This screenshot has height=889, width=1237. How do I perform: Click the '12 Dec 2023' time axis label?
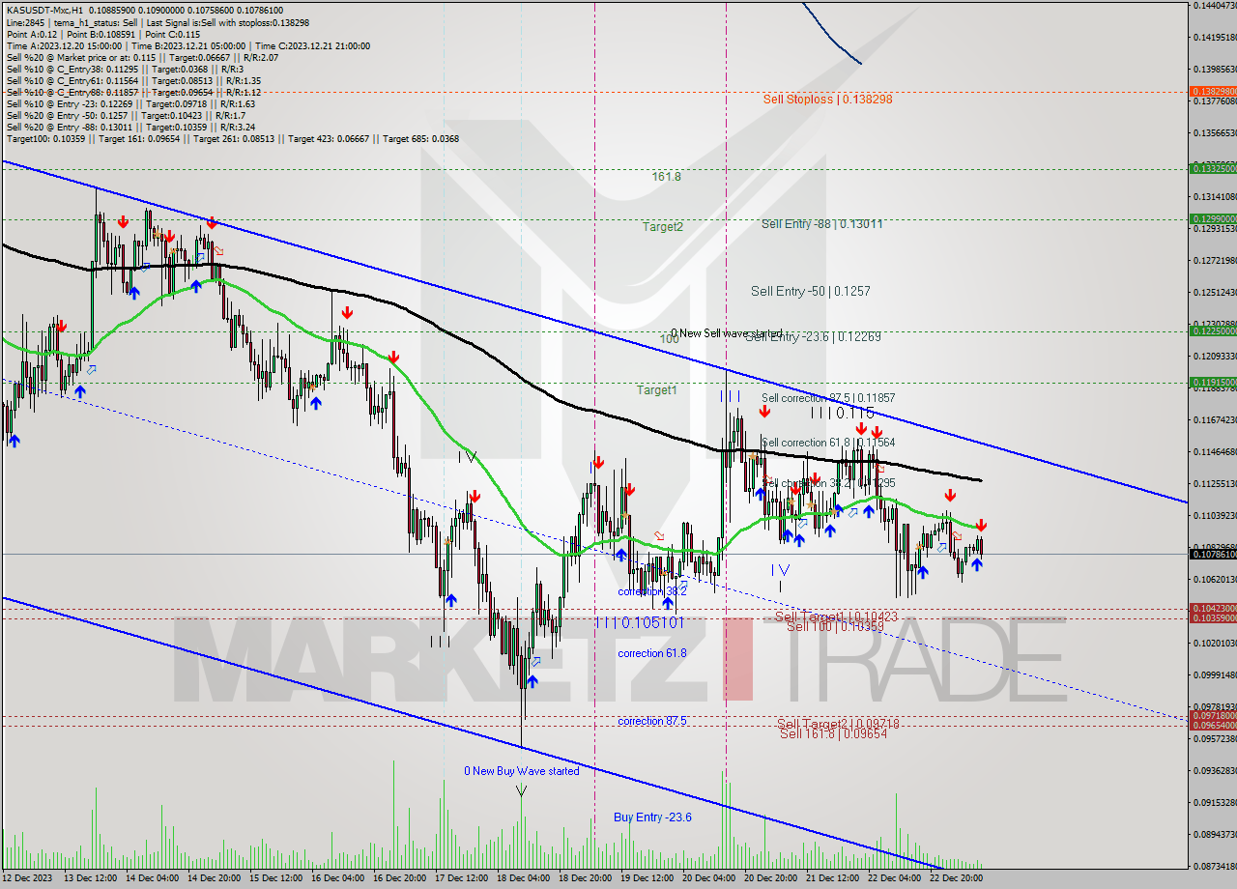coord(28,877)
